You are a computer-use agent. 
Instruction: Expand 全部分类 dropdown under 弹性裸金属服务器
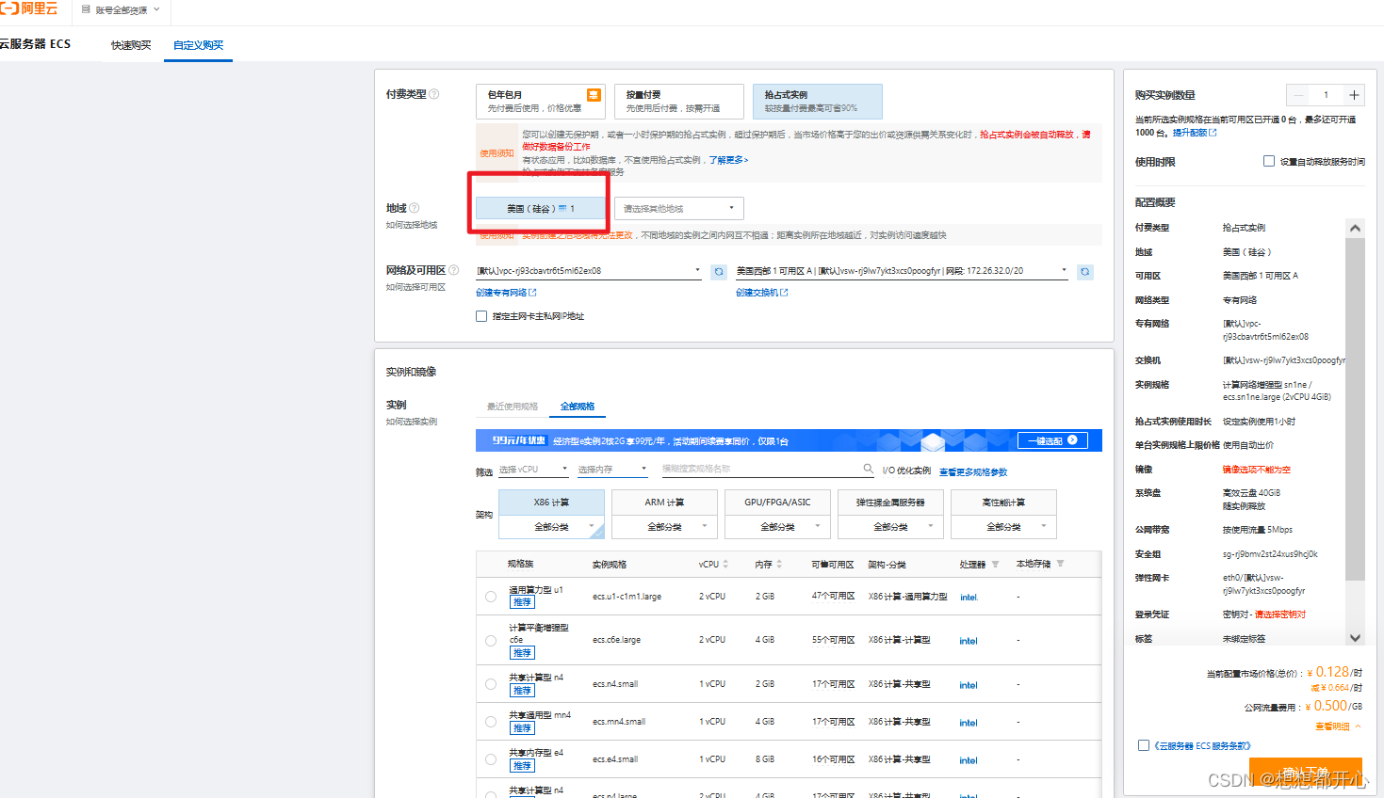[890, 527]
